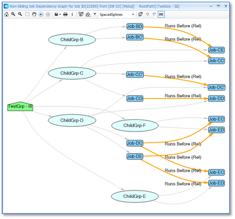Click the magnifier icon beside the Home icon
This screenshot has height=219, width=235.
coord(13,14)
